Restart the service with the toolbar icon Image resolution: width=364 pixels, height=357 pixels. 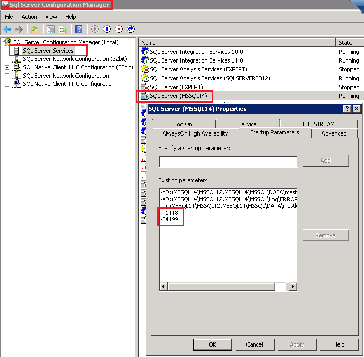(x=131, y=29)
